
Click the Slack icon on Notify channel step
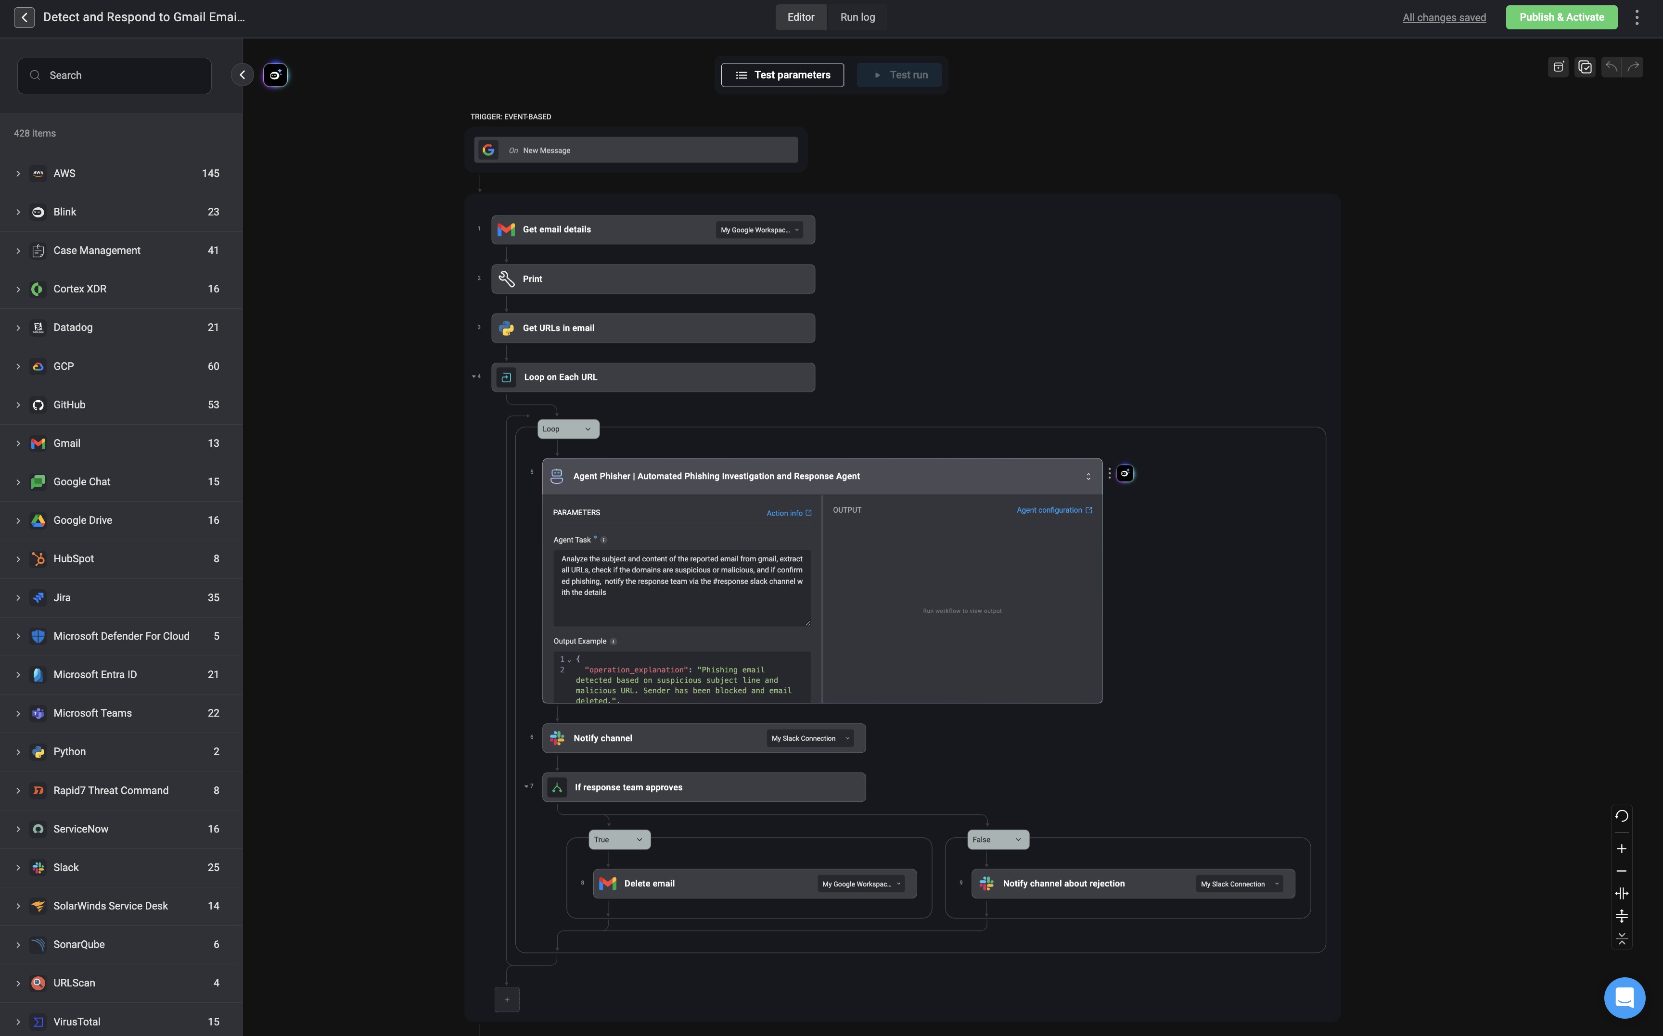pyautogui.click(x=557, y=739)
